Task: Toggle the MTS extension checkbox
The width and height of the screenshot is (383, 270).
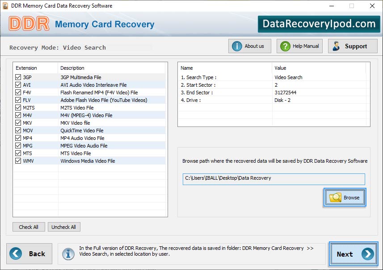Action: pos(18,153)
